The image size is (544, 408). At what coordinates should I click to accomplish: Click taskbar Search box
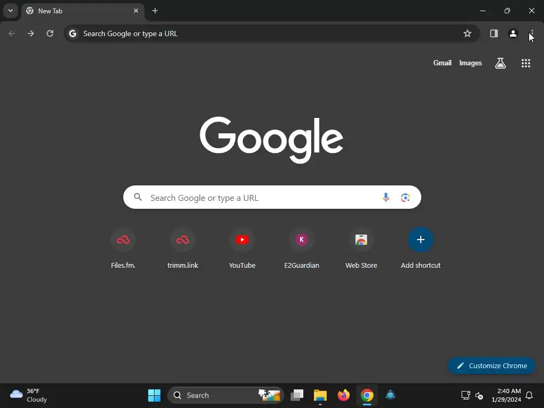pos(226,395)
